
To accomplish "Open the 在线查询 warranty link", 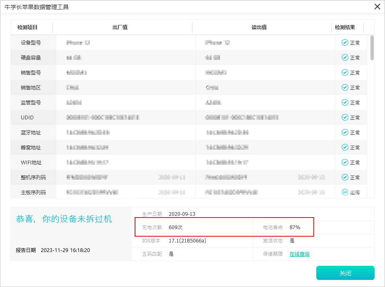I will (x=299, y=254).
